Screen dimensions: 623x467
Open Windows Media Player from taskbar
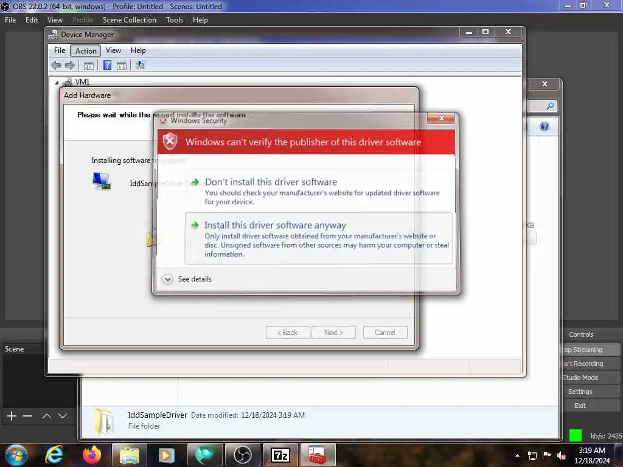tap(167, 455)
